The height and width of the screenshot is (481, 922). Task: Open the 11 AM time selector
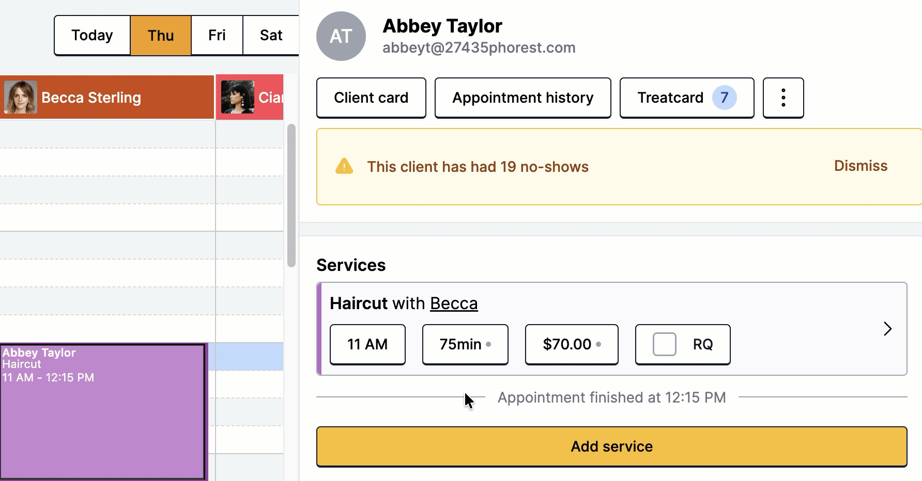click(367, 344)
